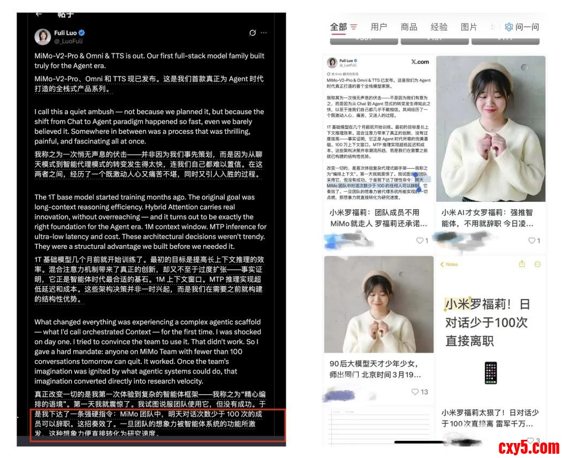Open Fuli Luo's avatar in the X post
Image resolution: width=562 pixels, height=458 pixels.
coord(43,36)
